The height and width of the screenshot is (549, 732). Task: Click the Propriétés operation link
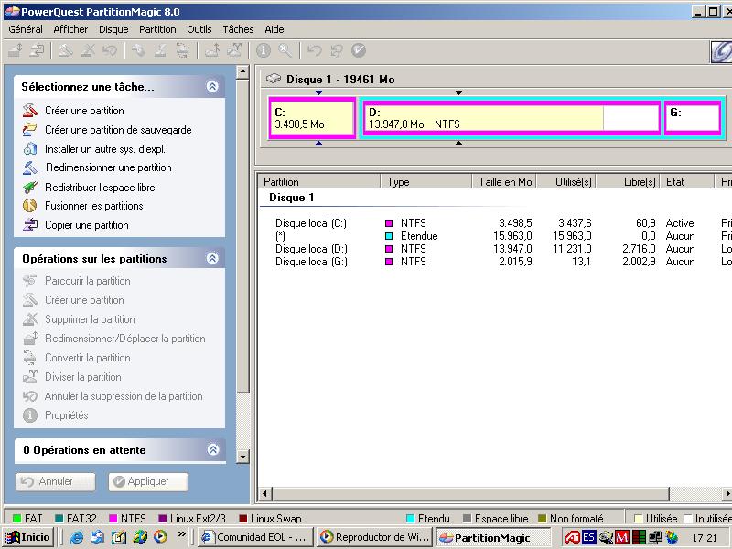66,415
